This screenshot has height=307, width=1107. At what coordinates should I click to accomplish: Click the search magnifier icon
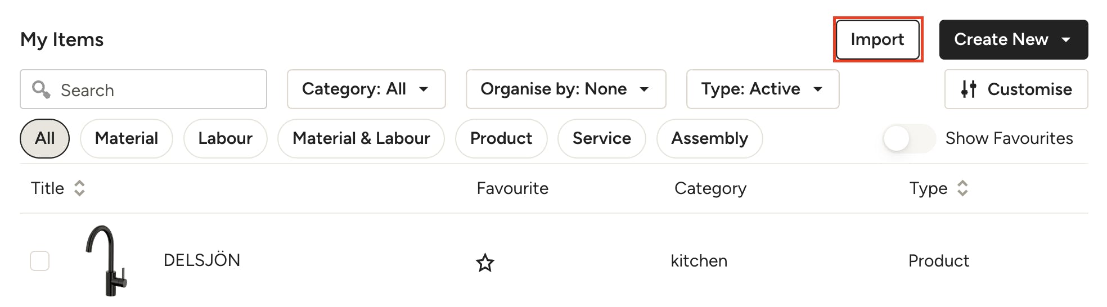(x=41, y=89)
